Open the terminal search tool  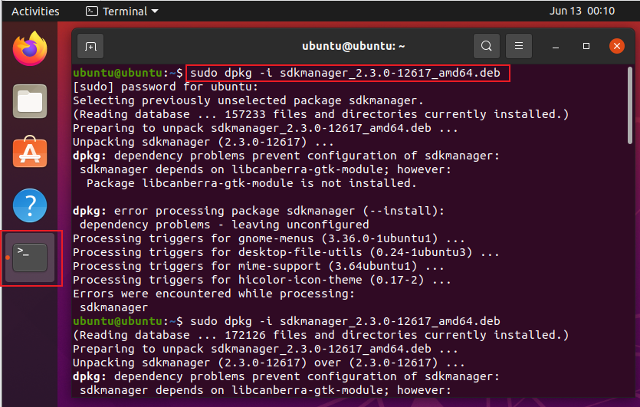486,46
